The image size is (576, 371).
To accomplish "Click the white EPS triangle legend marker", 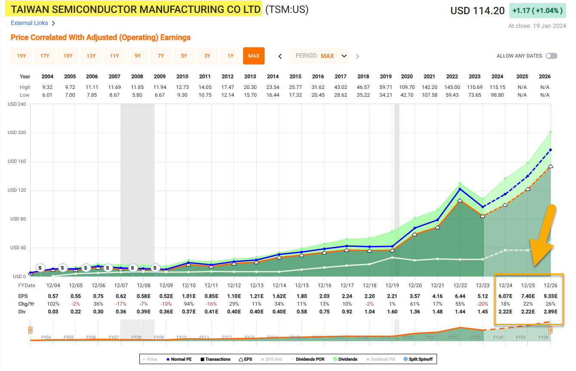I will point(240,359).
